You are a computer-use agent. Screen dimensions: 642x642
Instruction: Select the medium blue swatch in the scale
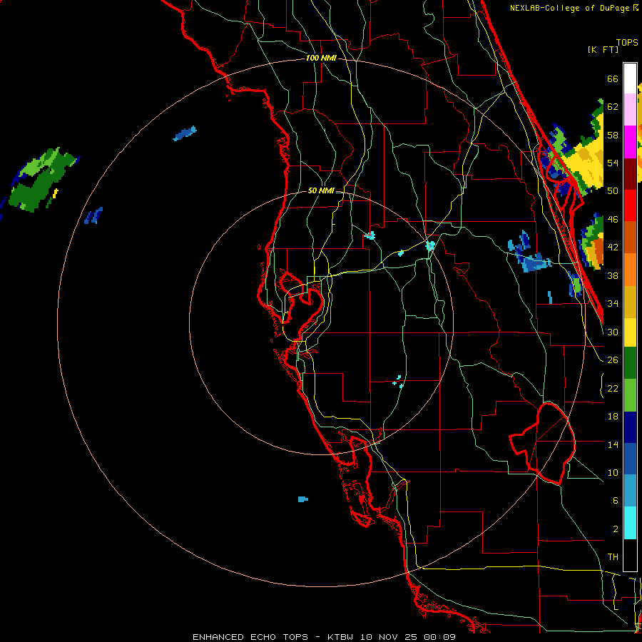(x=630, y=459)
